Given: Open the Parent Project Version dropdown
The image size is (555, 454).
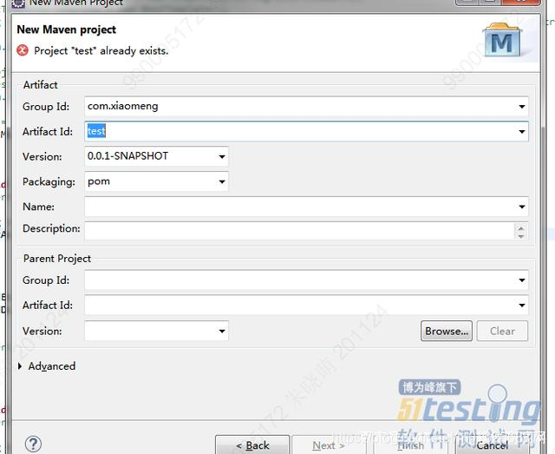Looking at the screenshot, I should pos(222,331).
